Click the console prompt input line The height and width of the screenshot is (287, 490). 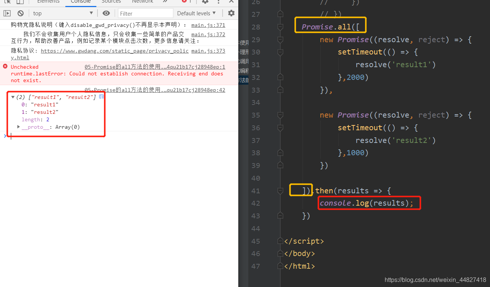(123, 136)
